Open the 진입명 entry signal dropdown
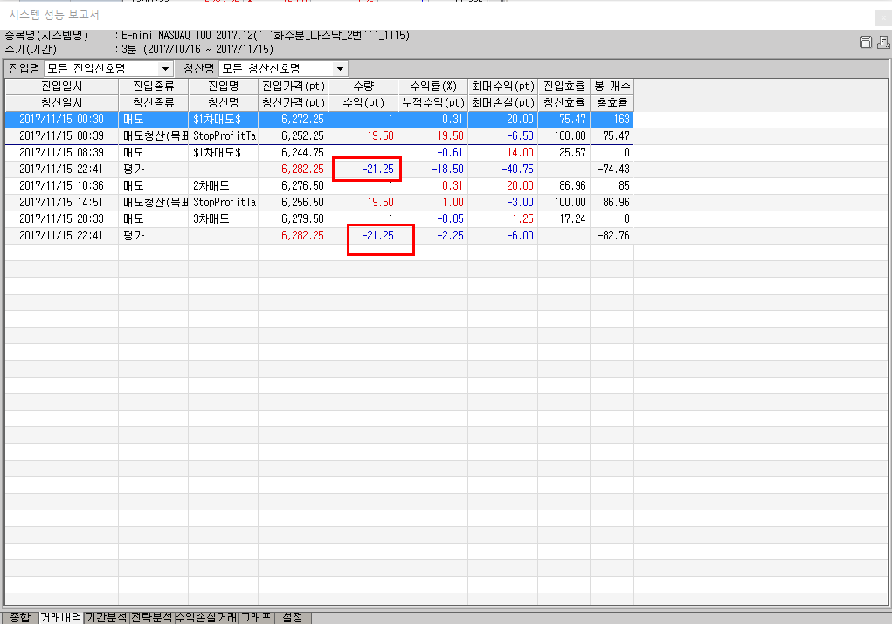The width and height of the screenshot is (892, 624). pos(165,69)
